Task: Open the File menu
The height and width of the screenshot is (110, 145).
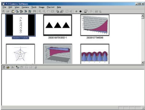Action: (x=4, y=7)
